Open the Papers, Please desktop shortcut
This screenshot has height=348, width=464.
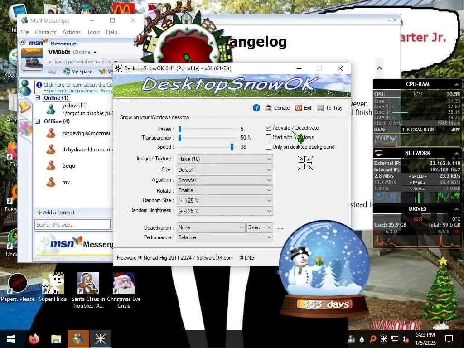[x=18, y=287]
